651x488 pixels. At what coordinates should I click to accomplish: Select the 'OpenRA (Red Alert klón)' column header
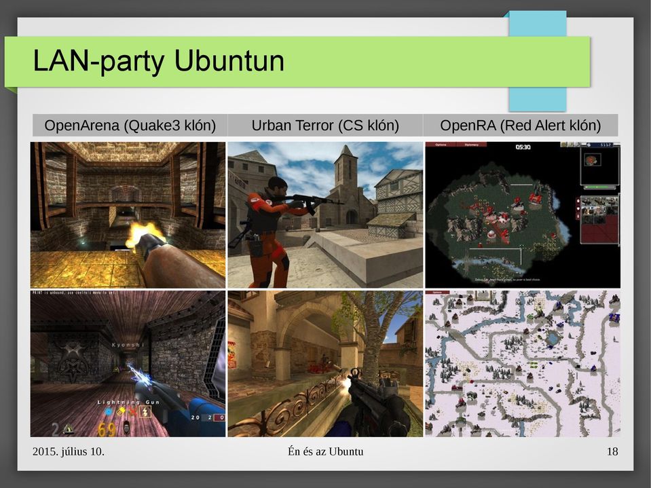click(x=521, y=126)
